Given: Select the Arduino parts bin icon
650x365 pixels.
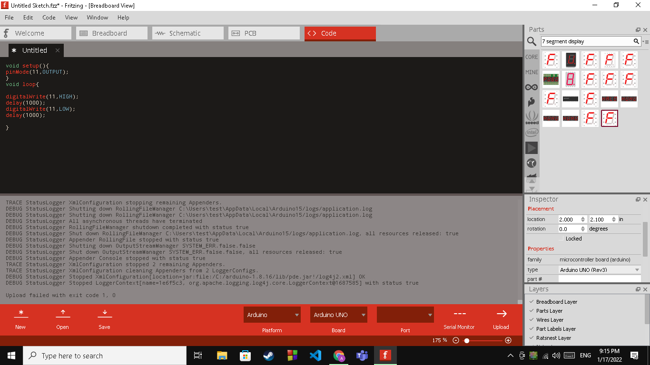Looking at the screenshot, I should click(532, 86).
